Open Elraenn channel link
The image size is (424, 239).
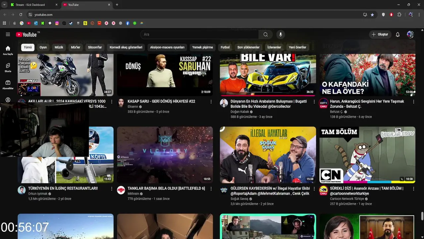click(133, 107)
